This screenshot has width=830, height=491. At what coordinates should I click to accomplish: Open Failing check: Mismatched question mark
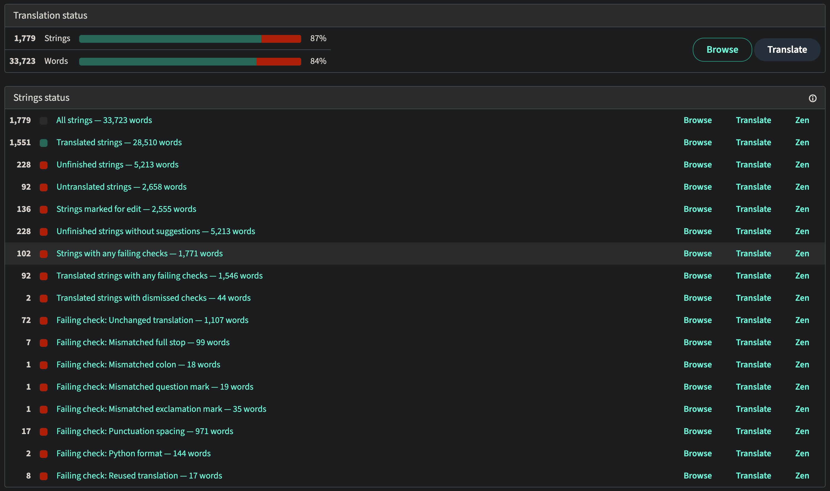pyautogui.click(x=154, y=387)
